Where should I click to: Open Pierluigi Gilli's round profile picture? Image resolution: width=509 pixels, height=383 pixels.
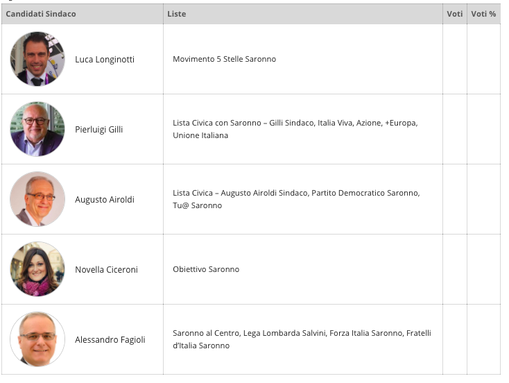pos(37,129)
